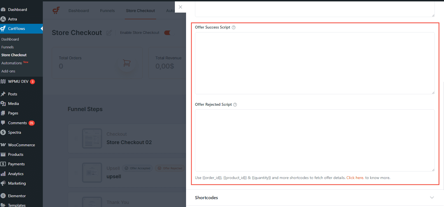
Task: Click the shopping cart icon in Total Orders
Action: [x=127, y=63]
